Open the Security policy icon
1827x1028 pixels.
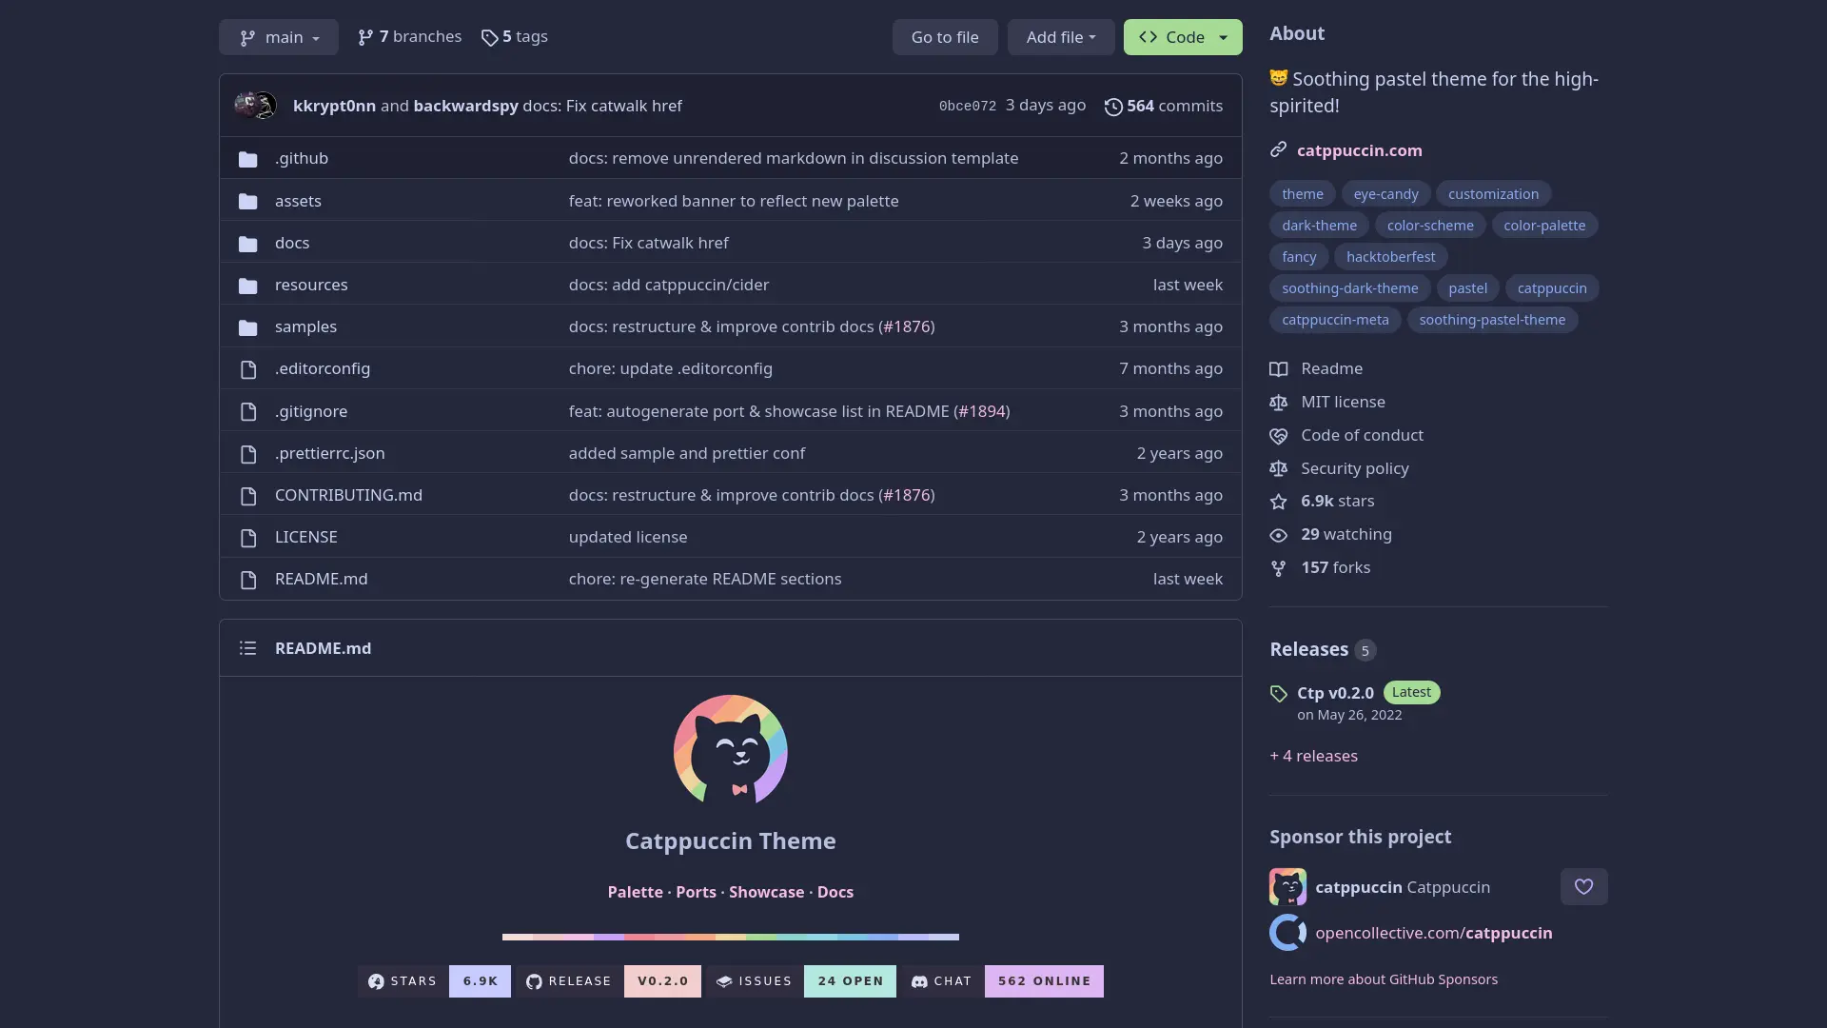tap(1278, 469)
